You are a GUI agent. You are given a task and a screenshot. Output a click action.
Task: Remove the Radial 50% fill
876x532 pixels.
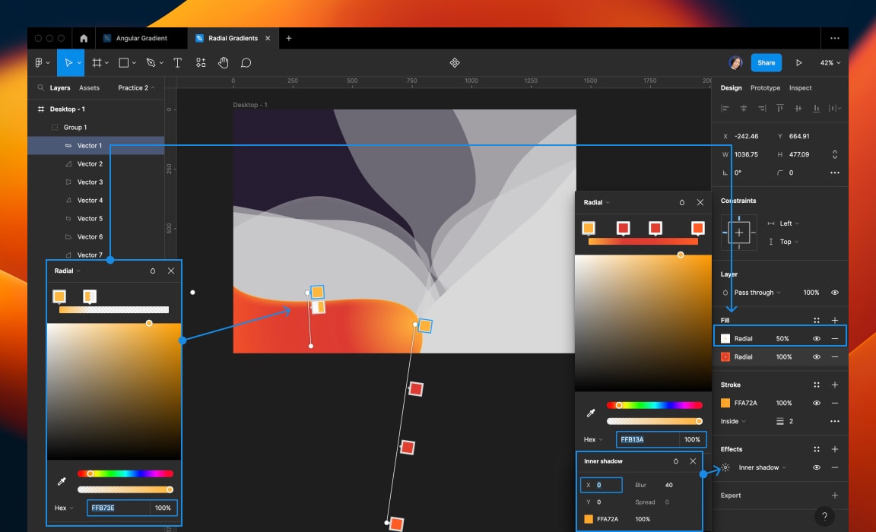835,338
